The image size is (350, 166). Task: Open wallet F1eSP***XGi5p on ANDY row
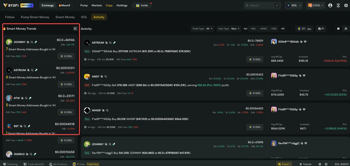click(287, 75)
